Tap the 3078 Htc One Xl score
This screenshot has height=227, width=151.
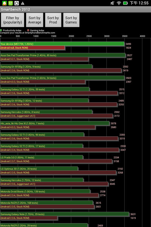[x=113, y=123]
